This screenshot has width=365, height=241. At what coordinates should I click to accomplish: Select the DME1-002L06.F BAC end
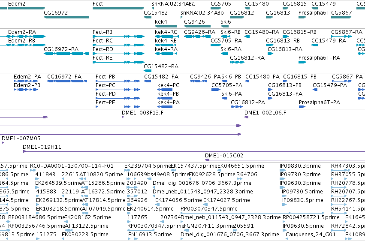coord(246,117)
